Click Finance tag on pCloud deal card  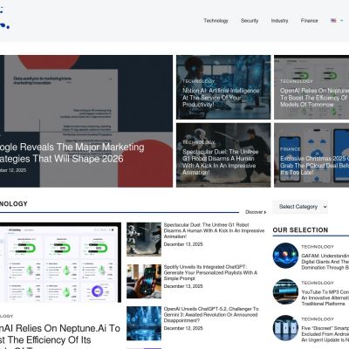click(291, 149)
